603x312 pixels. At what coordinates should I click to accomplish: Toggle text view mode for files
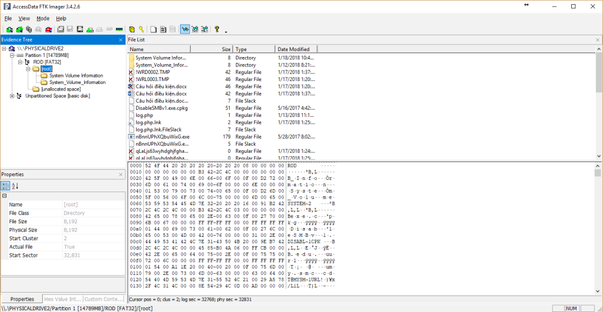coord(195,29)
